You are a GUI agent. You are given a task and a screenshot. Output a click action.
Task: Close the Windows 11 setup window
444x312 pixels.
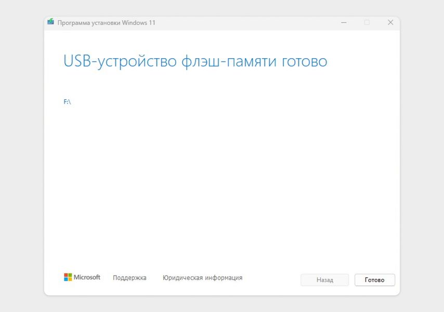coord(390,23)
